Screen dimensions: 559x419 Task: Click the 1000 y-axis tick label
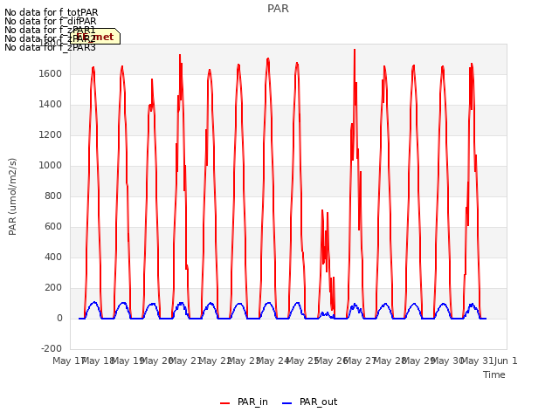(x=51, y=165)
